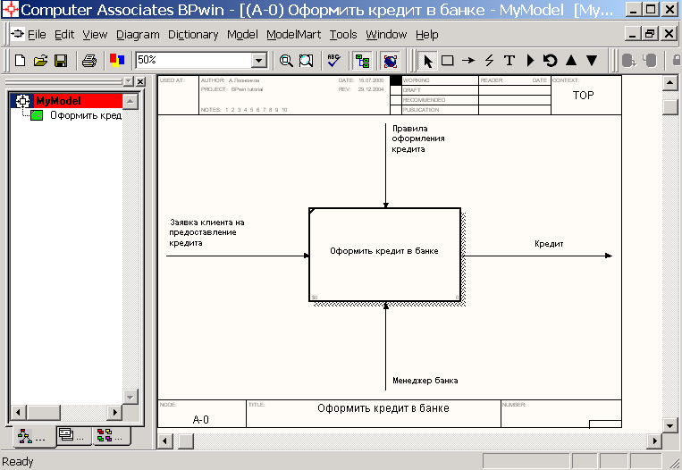Click explorer tree scroll right arrow

(114, 412)
